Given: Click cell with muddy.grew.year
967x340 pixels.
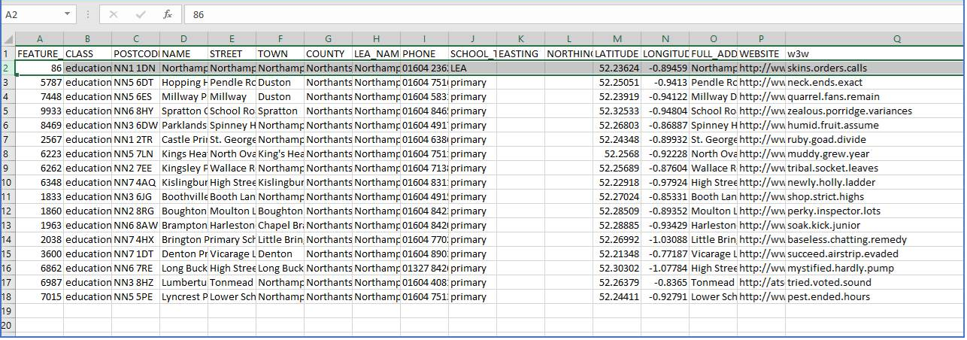Looking at the screenshot, I should (875, 153).
